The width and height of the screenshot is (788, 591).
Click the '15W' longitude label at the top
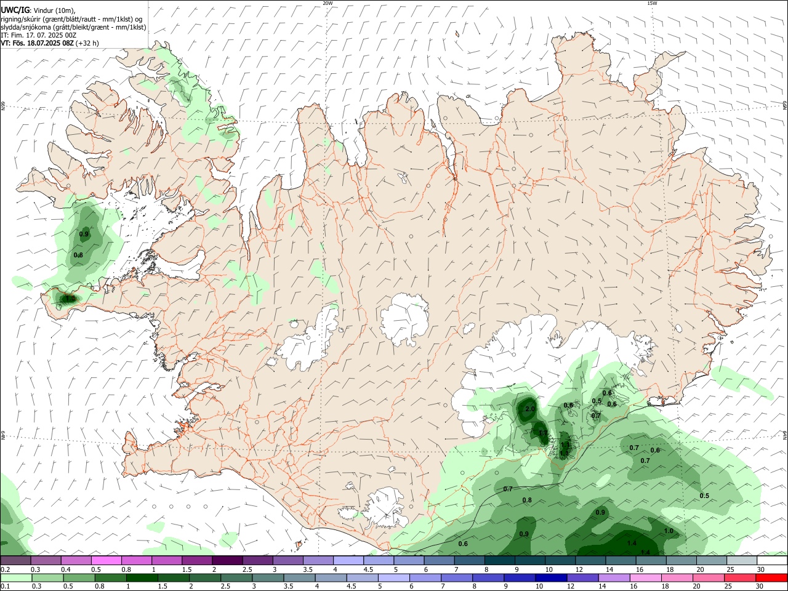(652, 3)
